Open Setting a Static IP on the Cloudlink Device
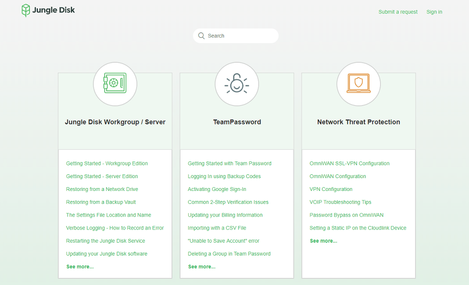This screenshot has width=469, height=285. pos(358,228)
